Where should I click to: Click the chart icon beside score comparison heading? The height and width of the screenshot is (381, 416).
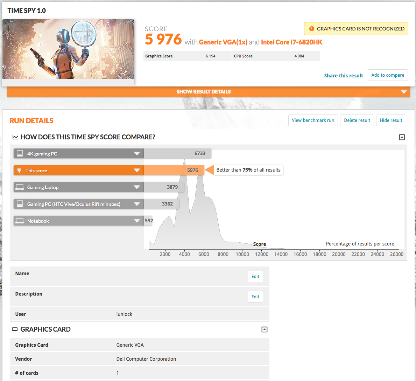tap(15, 137)
